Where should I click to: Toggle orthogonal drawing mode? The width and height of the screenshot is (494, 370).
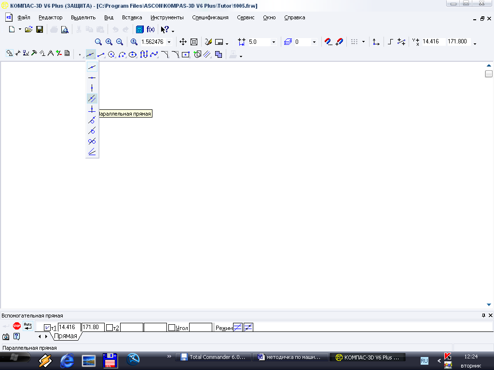coord(390,42)
